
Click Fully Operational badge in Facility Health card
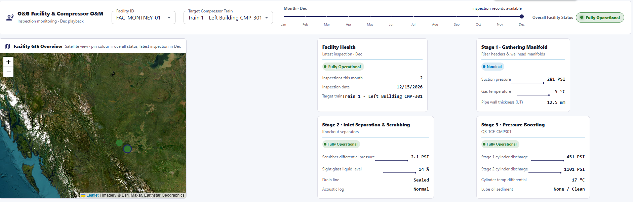coord(343,67)
